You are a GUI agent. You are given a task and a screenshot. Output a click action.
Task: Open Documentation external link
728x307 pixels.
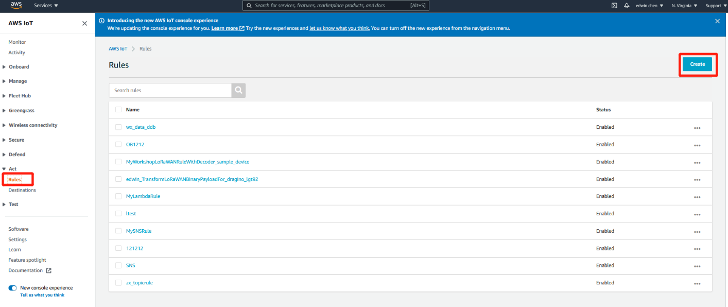tap(30, 270)
